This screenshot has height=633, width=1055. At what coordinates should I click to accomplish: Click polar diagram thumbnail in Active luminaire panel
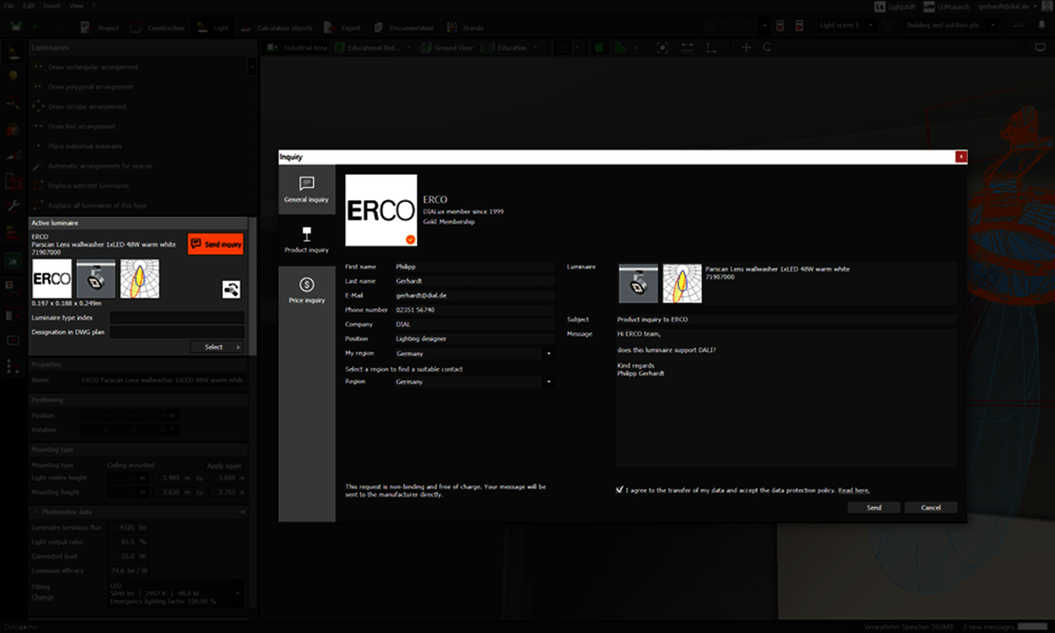[139, 279]
